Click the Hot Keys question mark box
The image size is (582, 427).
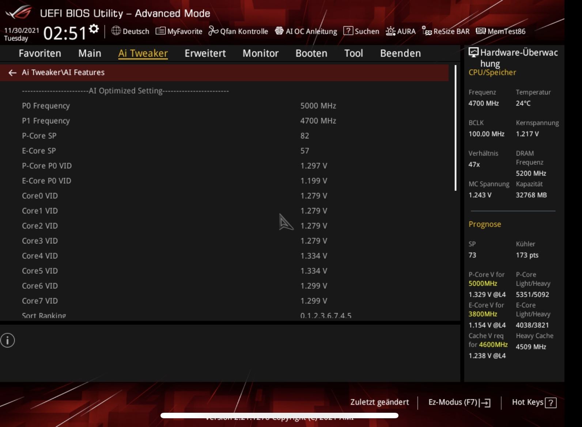[551, 403]
